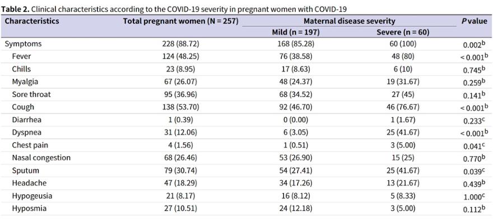Select the Chest pain P value 0.041
The width and height of the screenshot is (498, 220).
coord(472,146)
